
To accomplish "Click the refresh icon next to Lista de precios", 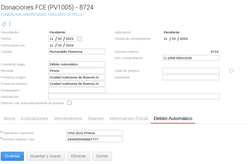I will [x=232, y=71].
